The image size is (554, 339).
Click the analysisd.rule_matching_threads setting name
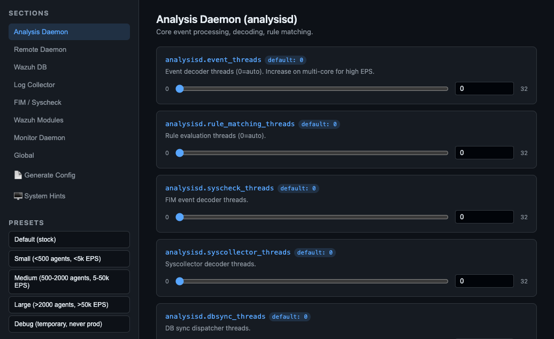pyautogui.click(x=229, y=124)
